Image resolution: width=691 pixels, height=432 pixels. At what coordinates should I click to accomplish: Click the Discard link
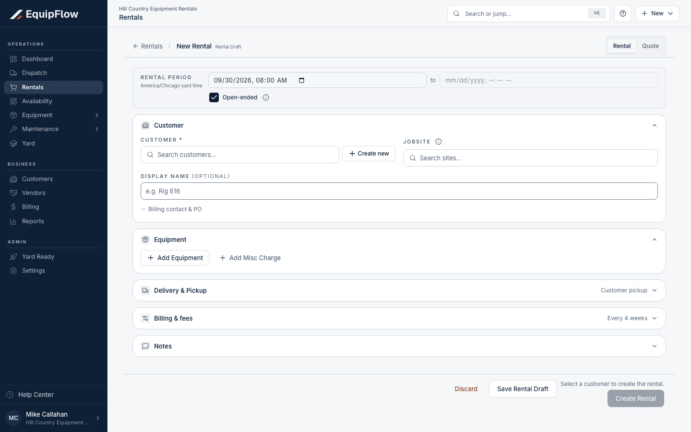point(466,389)
